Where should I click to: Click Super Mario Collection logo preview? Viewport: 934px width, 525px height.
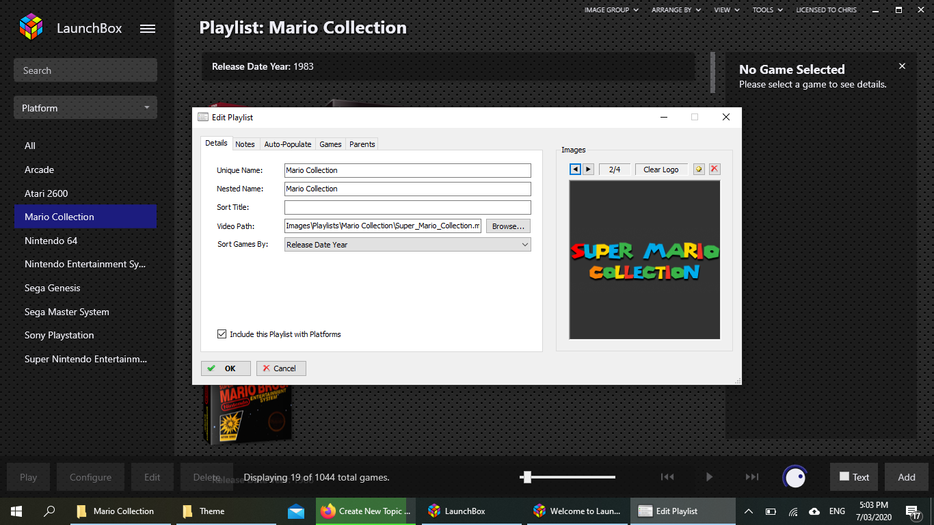[x=645, y=260]
